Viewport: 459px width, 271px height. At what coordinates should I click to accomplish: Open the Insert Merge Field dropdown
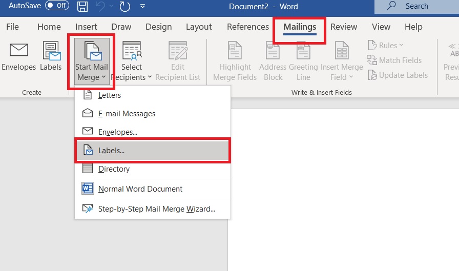coord(342,61)
